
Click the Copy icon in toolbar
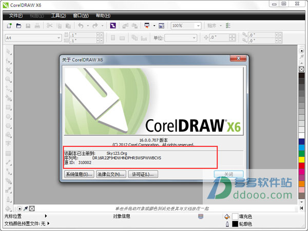[x=59, y=26]
